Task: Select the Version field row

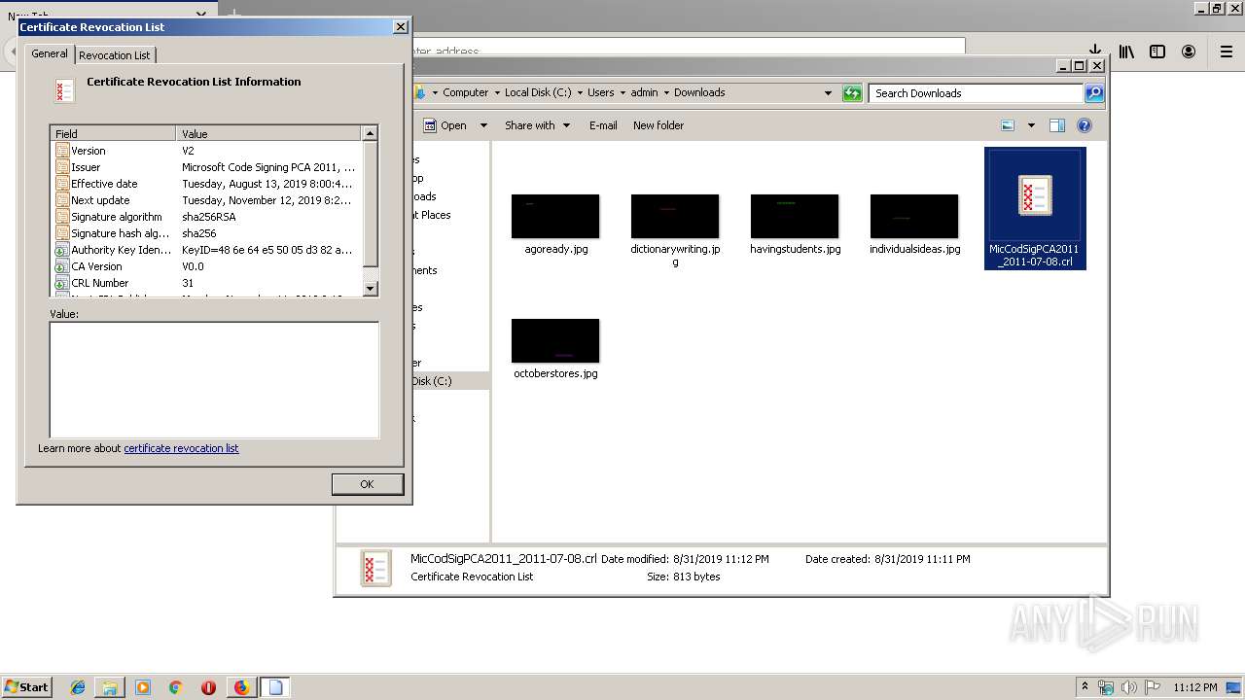Action: click(x=207, y=151)
